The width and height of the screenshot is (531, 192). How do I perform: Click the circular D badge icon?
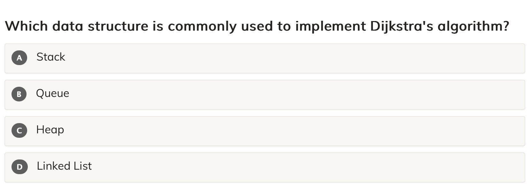19,167
